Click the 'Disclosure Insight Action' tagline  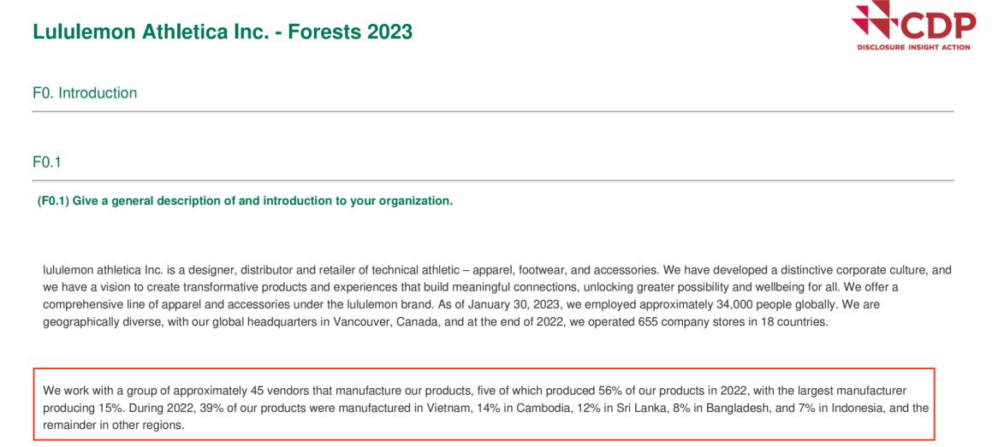[913, 47]
